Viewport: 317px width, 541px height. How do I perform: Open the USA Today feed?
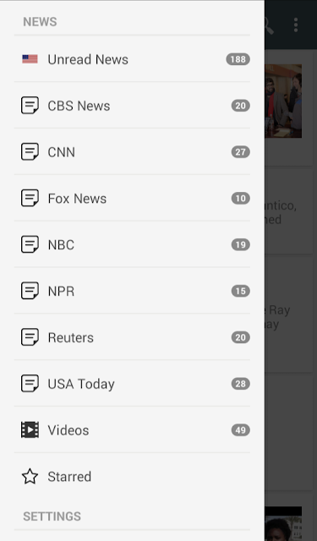pyautogui.click(x=132, y=384)
